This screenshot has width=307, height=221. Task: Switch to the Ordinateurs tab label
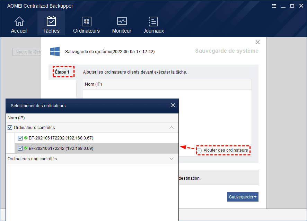(x=86, y=31)
